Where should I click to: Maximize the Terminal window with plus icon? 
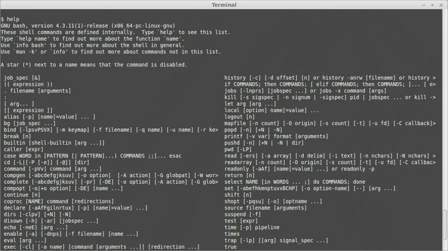(x=432, y=5)
